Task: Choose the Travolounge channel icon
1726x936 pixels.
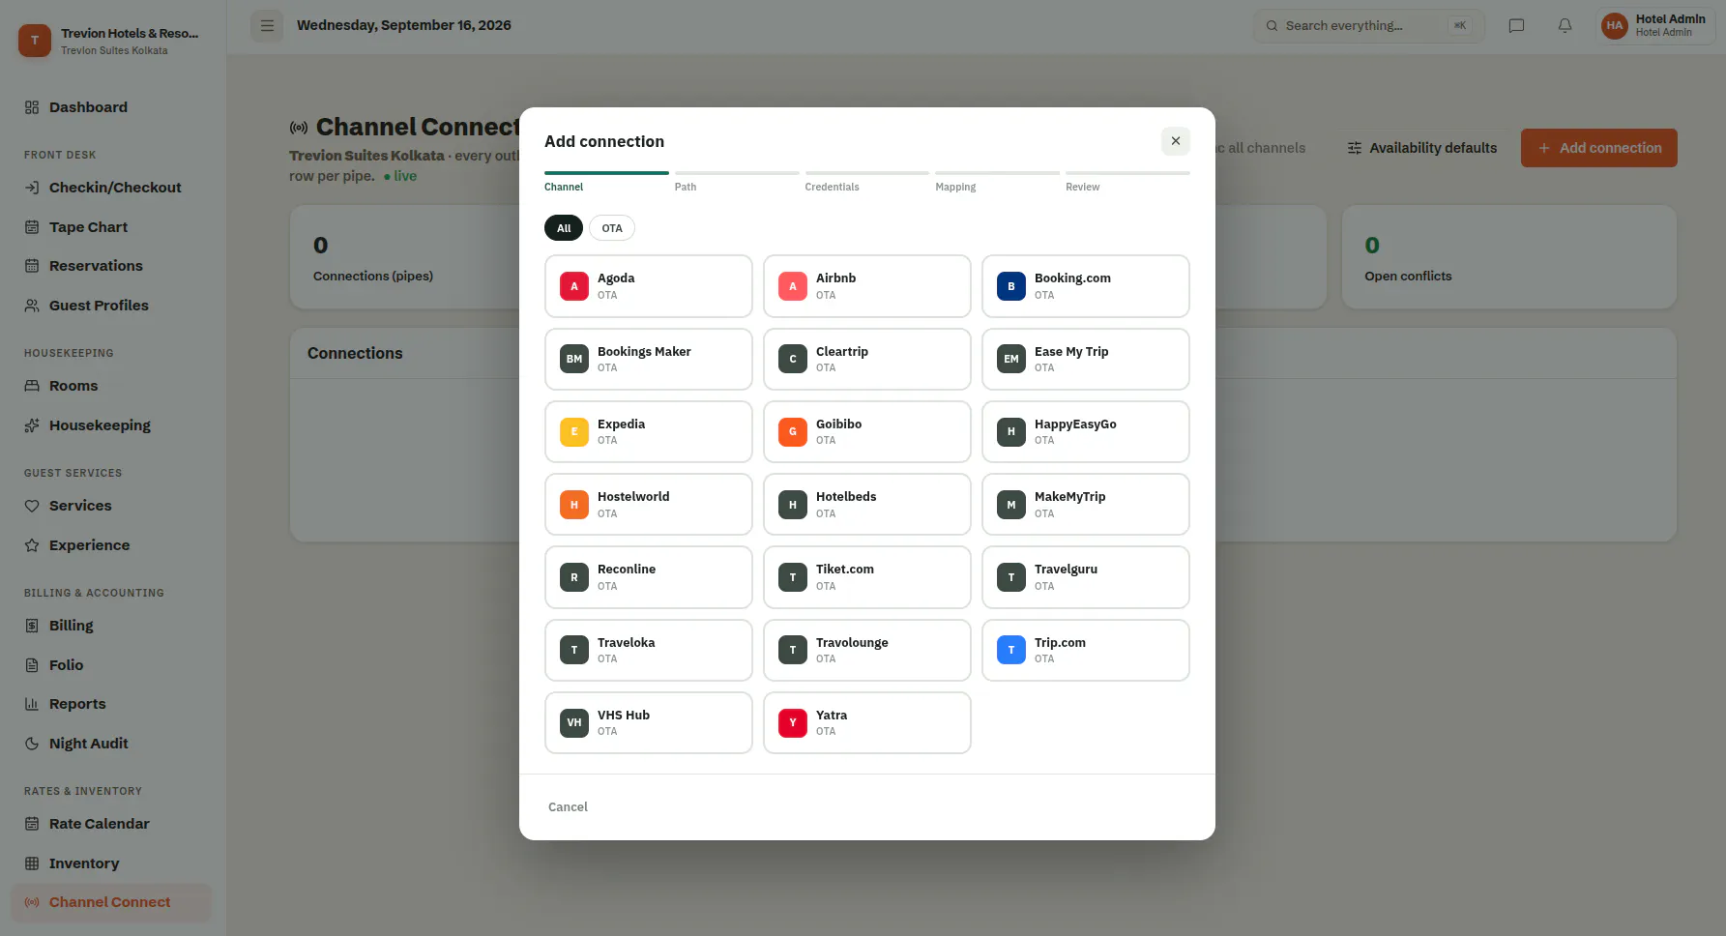Action: (793, 650)
